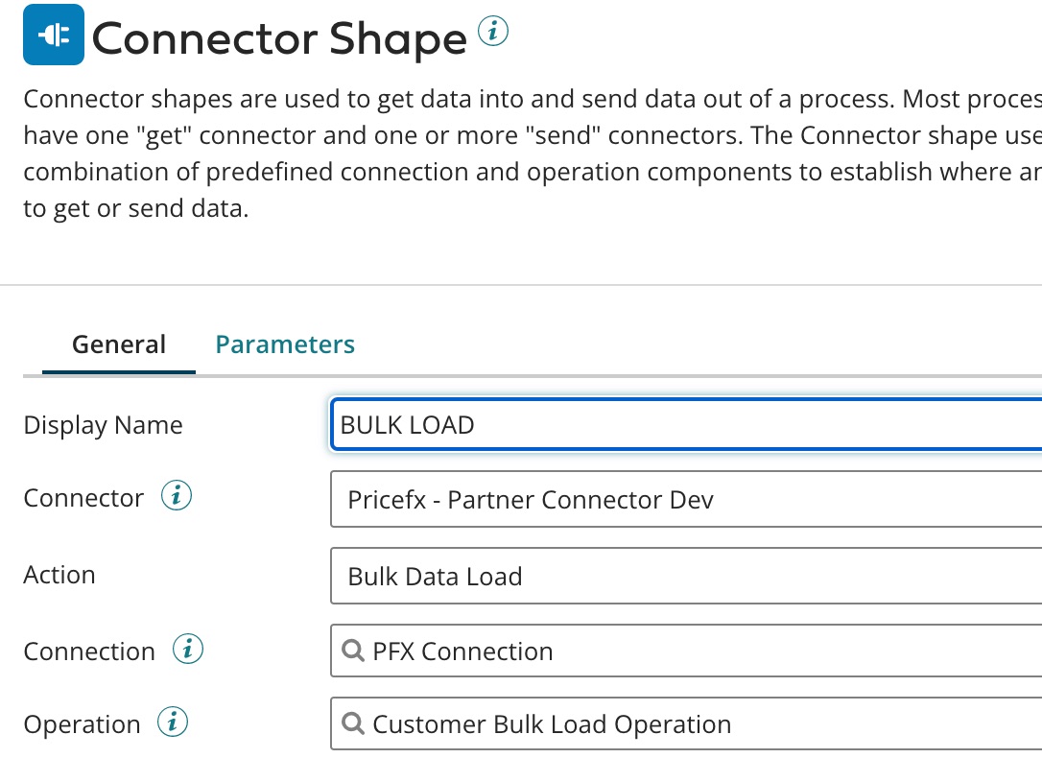Click the info icon beside the Connector Shape title
1042x758 pixels.
point(494,31)
